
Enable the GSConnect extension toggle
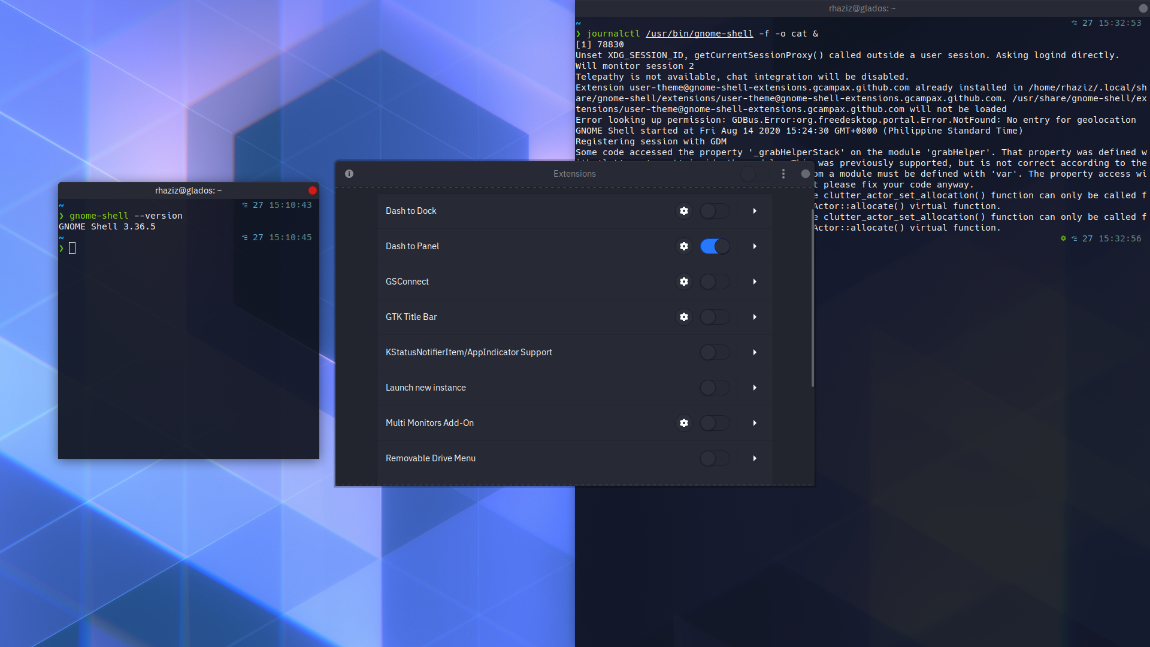[715, 282]
